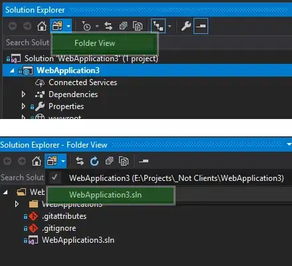This screenshot has height=266, width=292.
Task: Click Back arrow in Folder View toolbar
Action: point(7,161)
